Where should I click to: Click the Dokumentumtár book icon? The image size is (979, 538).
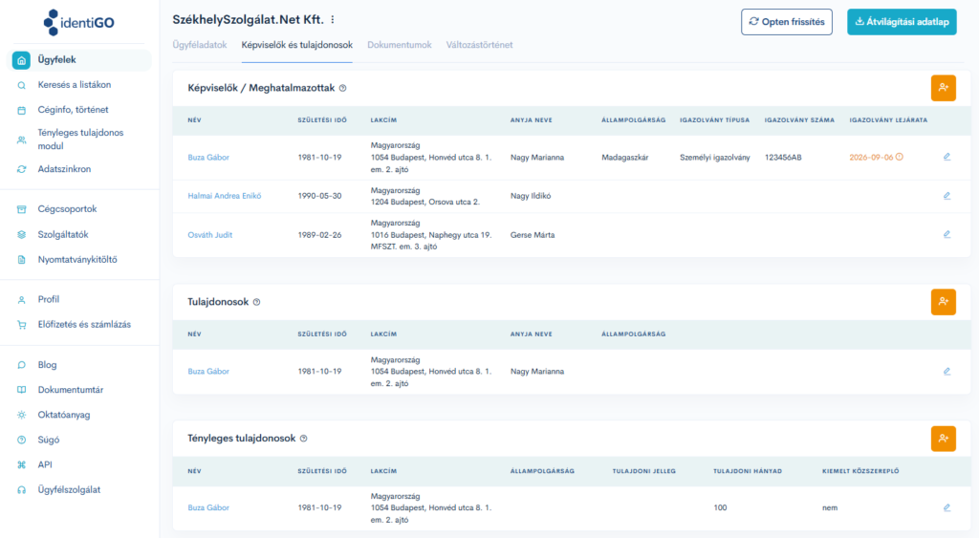(x=21, y=390)
